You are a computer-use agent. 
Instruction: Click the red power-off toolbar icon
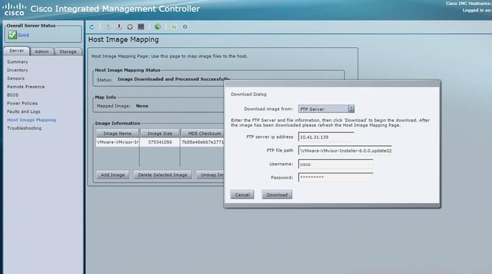(x=119, y=27)
